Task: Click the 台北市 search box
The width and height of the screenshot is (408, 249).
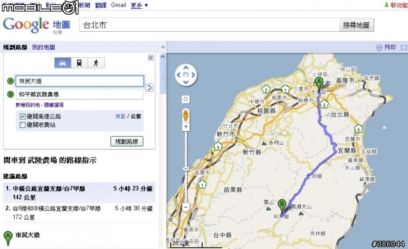Action: click(x=209, y=25)
